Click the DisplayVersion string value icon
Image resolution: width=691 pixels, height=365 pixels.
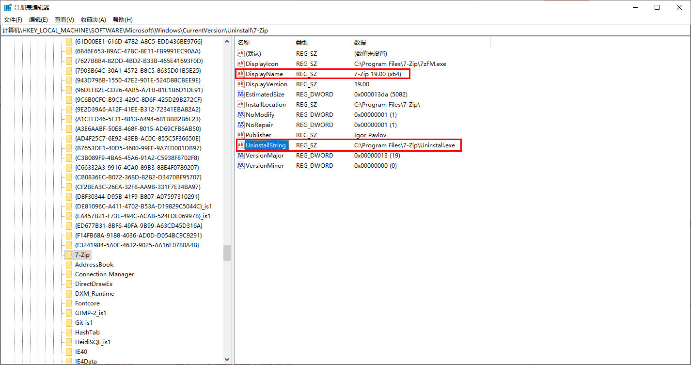pos(241,84)
